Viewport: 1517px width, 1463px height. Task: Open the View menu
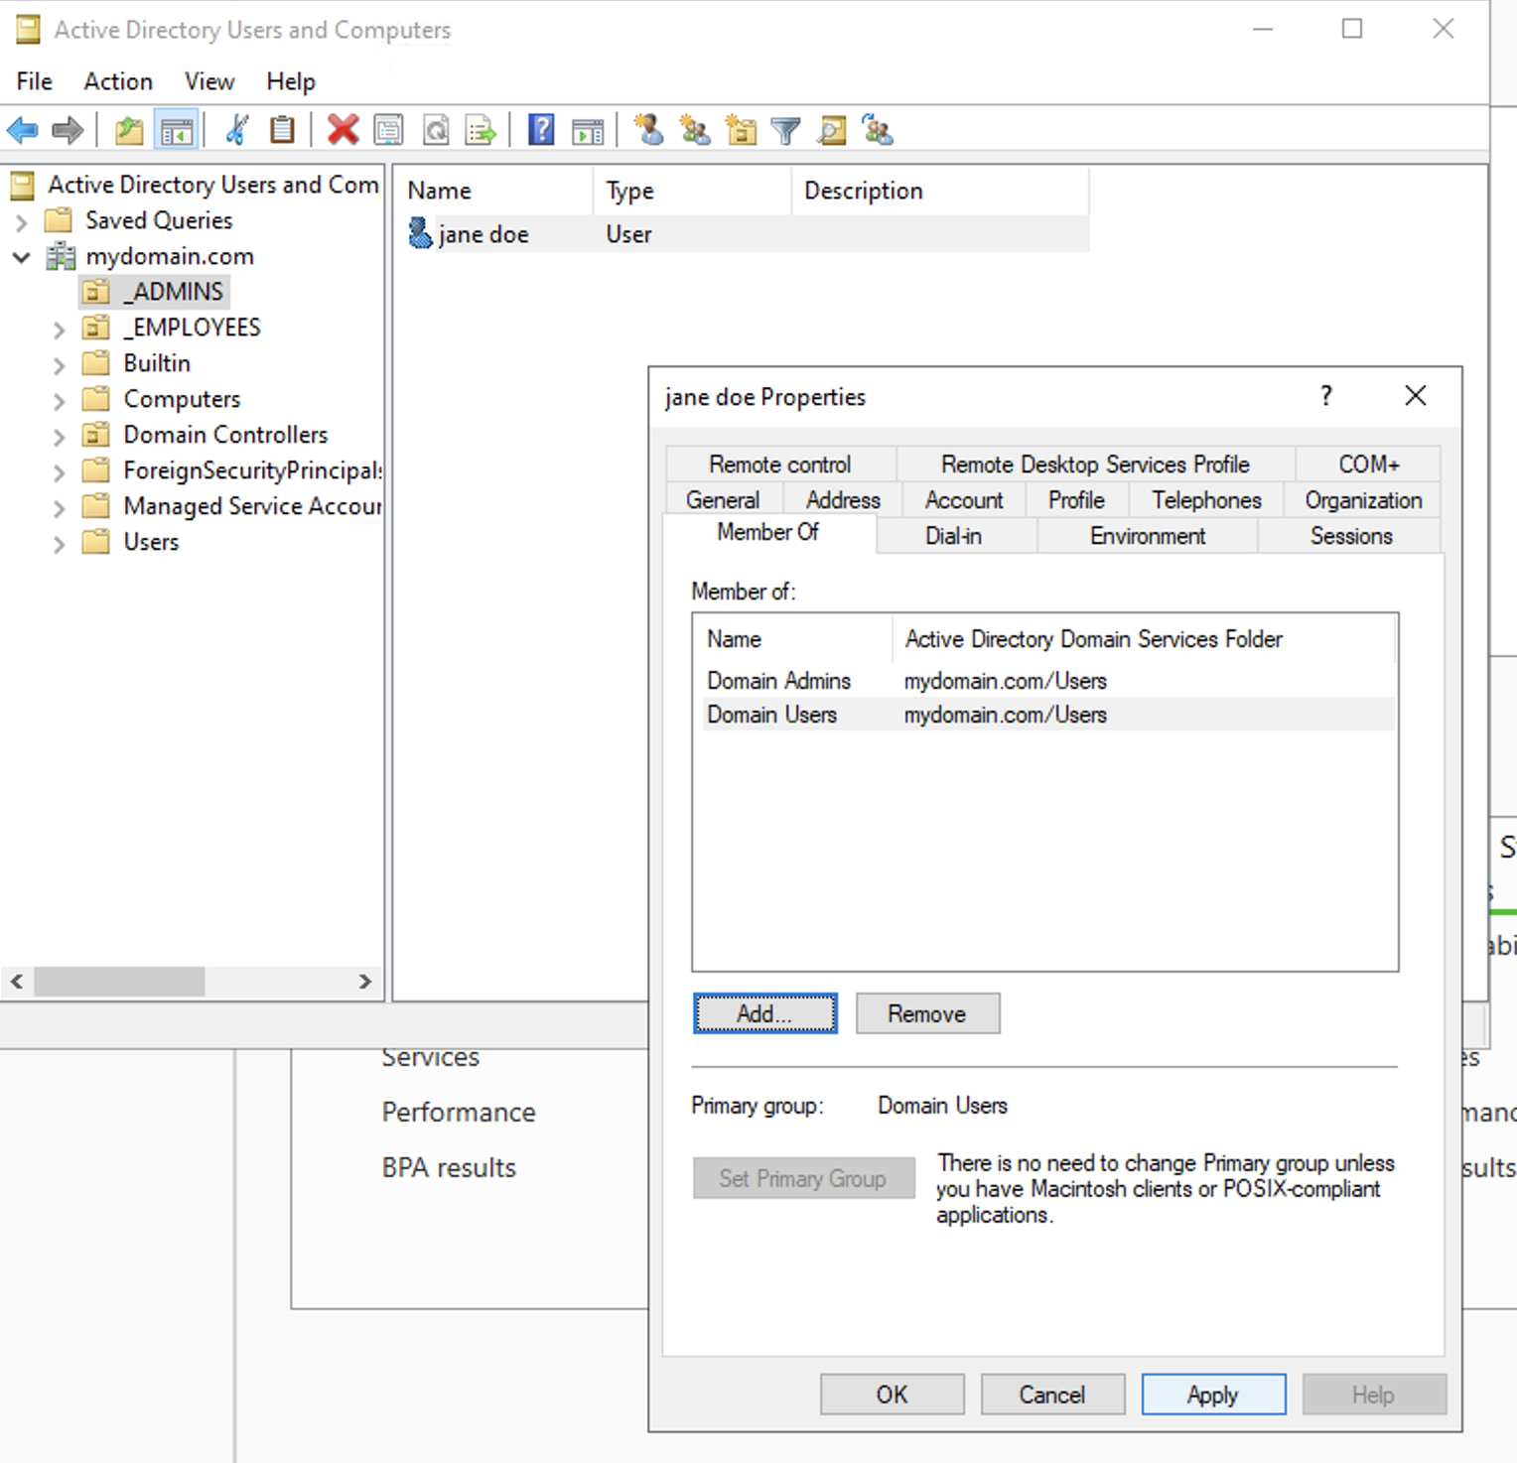[209, 81]
